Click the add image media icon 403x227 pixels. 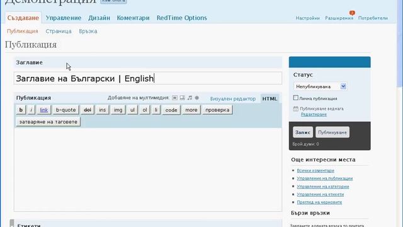174,98
